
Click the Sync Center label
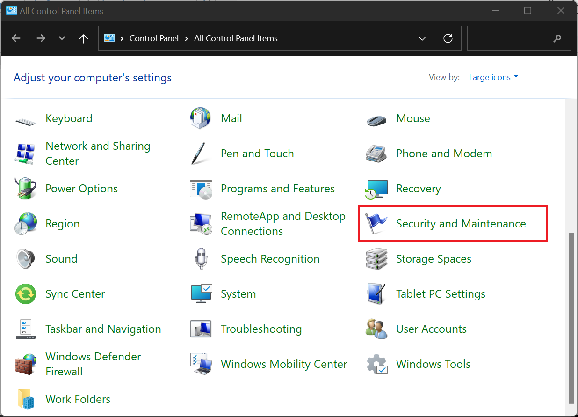(x=75, y=294)
